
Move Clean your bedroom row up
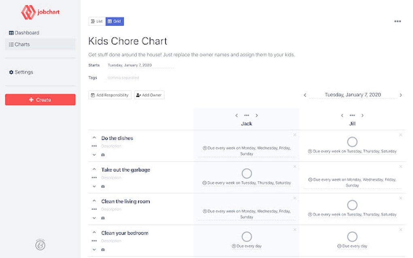(x=94, y=232)
